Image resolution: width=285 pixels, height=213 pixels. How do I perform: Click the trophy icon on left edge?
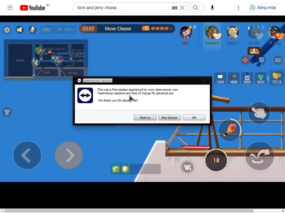[x=7, y=112]
